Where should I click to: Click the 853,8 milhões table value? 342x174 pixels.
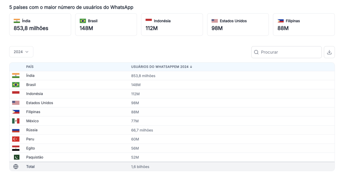click(143, 76)
